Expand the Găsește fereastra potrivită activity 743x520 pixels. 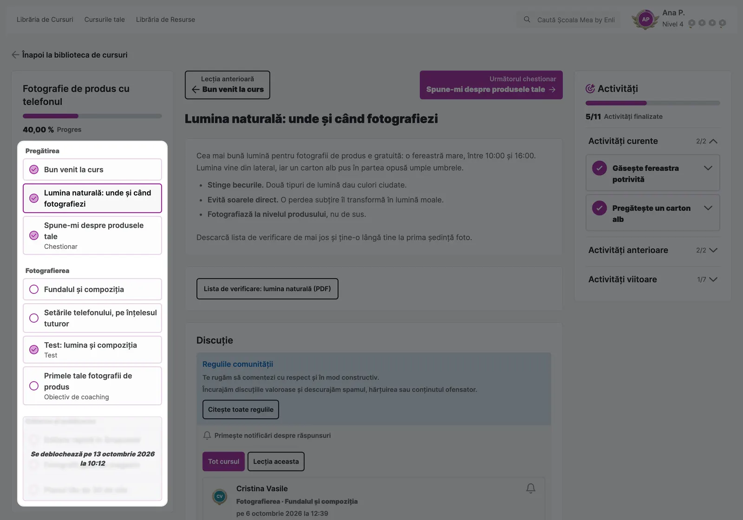point(708,168)
